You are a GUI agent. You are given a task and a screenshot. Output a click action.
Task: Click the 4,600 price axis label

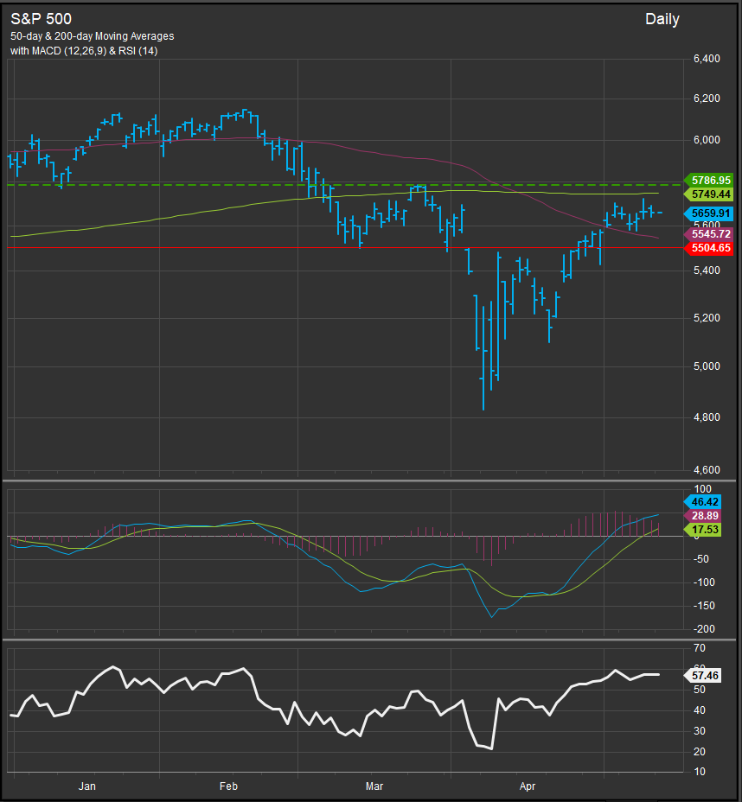pyautogui.click(x=707, y=469)
